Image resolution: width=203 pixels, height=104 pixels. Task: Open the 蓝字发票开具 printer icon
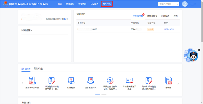click(x=90, y=81)
